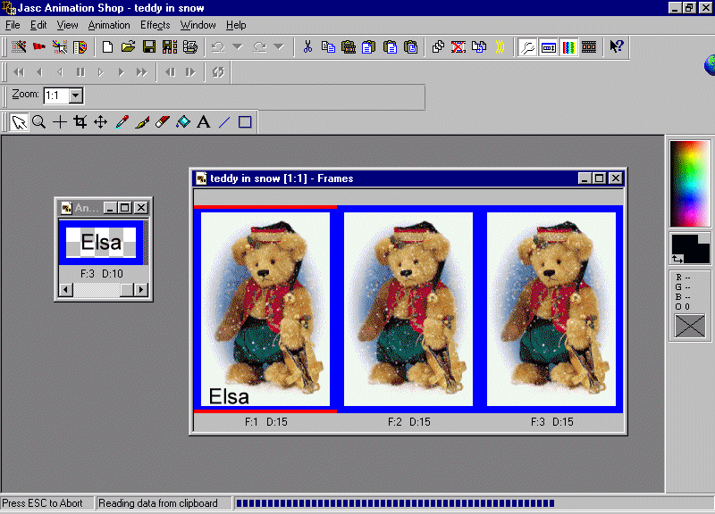The image size is (715, 514).
Task: Expand the Redo history dropdown arrow
Action: pos(278,46)
